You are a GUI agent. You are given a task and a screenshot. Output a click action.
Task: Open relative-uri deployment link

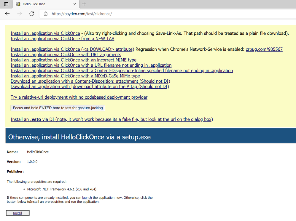[x=79, y=97]
